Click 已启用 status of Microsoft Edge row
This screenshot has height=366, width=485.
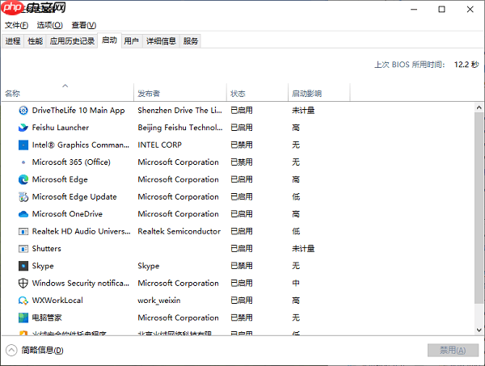click(242, 179)
